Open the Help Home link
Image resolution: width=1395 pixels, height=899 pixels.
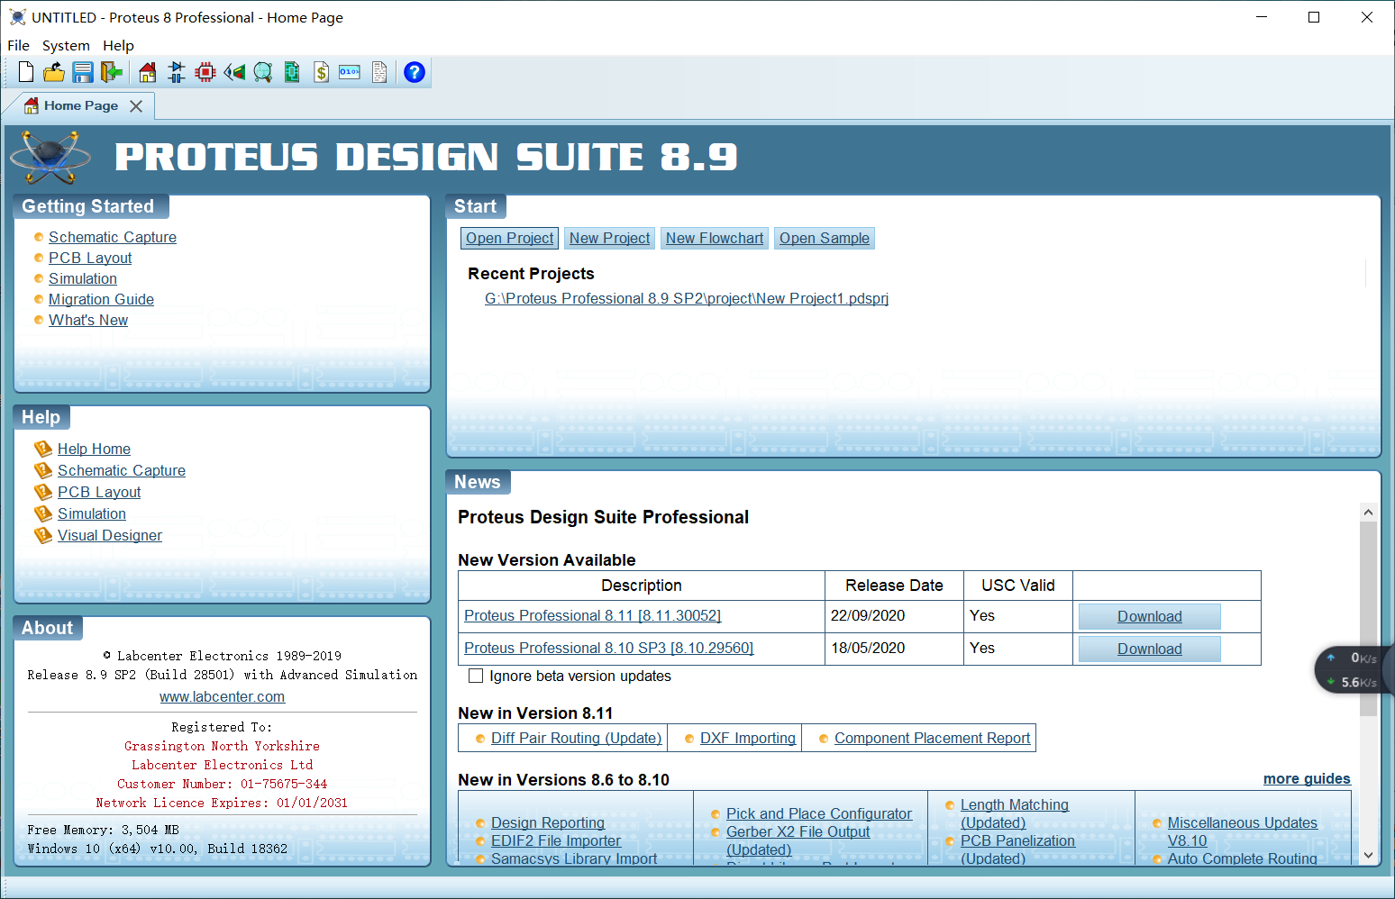94,449
